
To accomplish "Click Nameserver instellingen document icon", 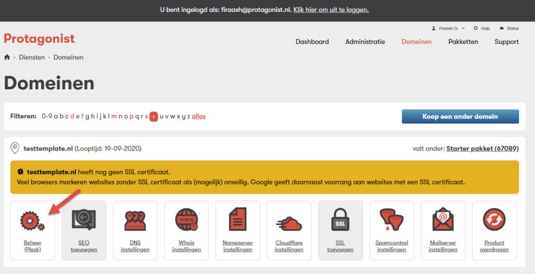I will (238, 219).
